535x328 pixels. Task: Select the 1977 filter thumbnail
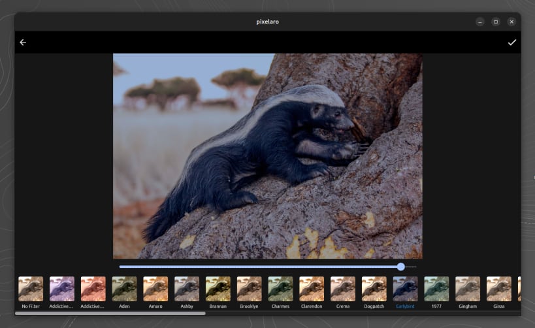436,289
